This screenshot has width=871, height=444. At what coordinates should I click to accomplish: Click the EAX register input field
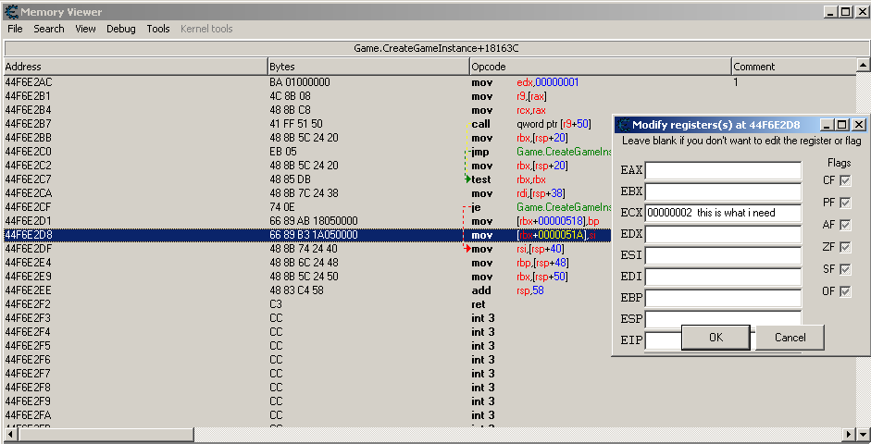click(x=723, y=170)
